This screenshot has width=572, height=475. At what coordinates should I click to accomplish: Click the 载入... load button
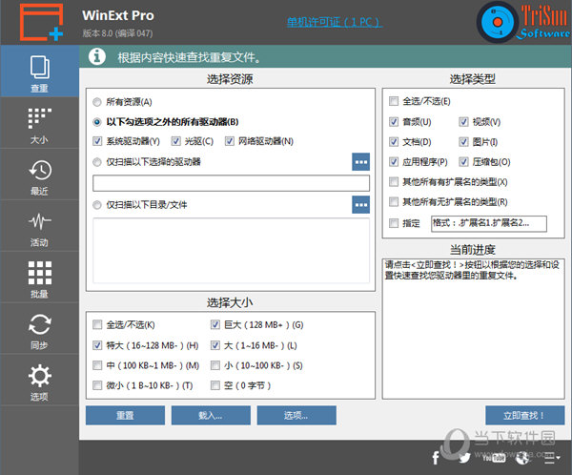(x=211, y=416)
